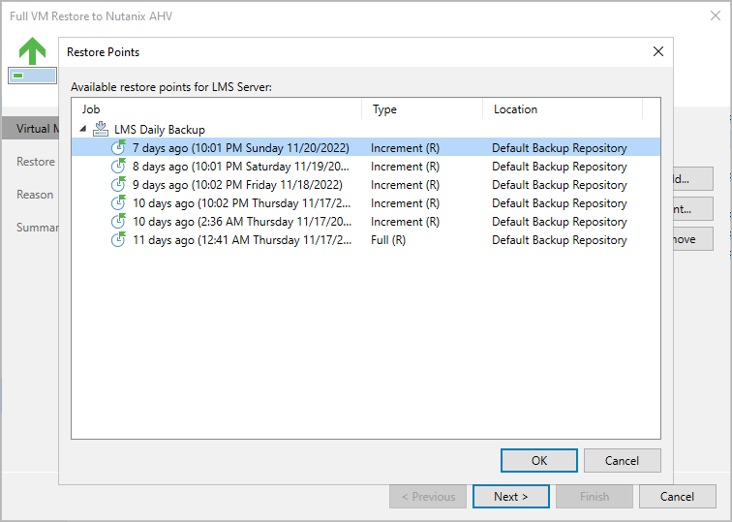Screen dimensions: 732x522
Task: Close the Restore Points dialog
Action: click(658, 51)
